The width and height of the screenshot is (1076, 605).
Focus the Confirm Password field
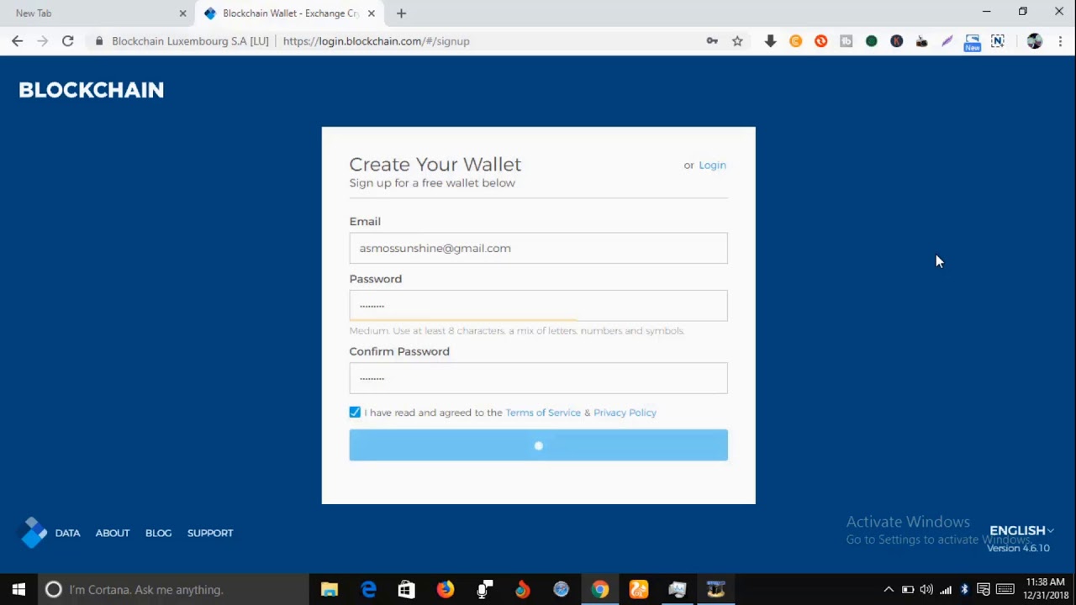pos(538,378)
